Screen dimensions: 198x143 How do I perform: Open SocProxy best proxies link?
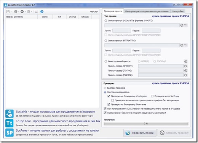[57, 130]
